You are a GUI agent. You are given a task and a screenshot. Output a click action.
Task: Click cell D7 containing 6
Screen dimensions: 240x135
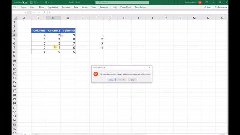68,48
